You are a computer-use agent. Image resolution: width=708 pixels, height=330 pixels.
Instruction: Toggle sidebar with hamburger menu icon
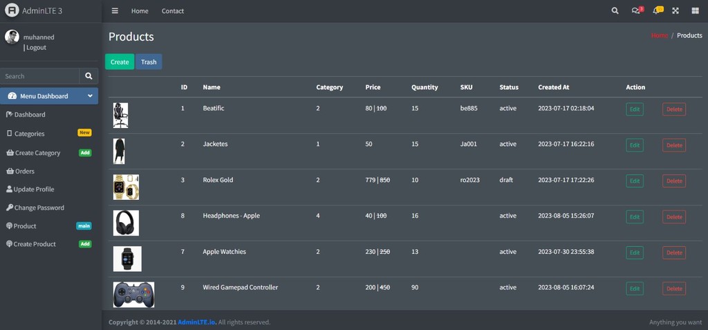(115, 11)
